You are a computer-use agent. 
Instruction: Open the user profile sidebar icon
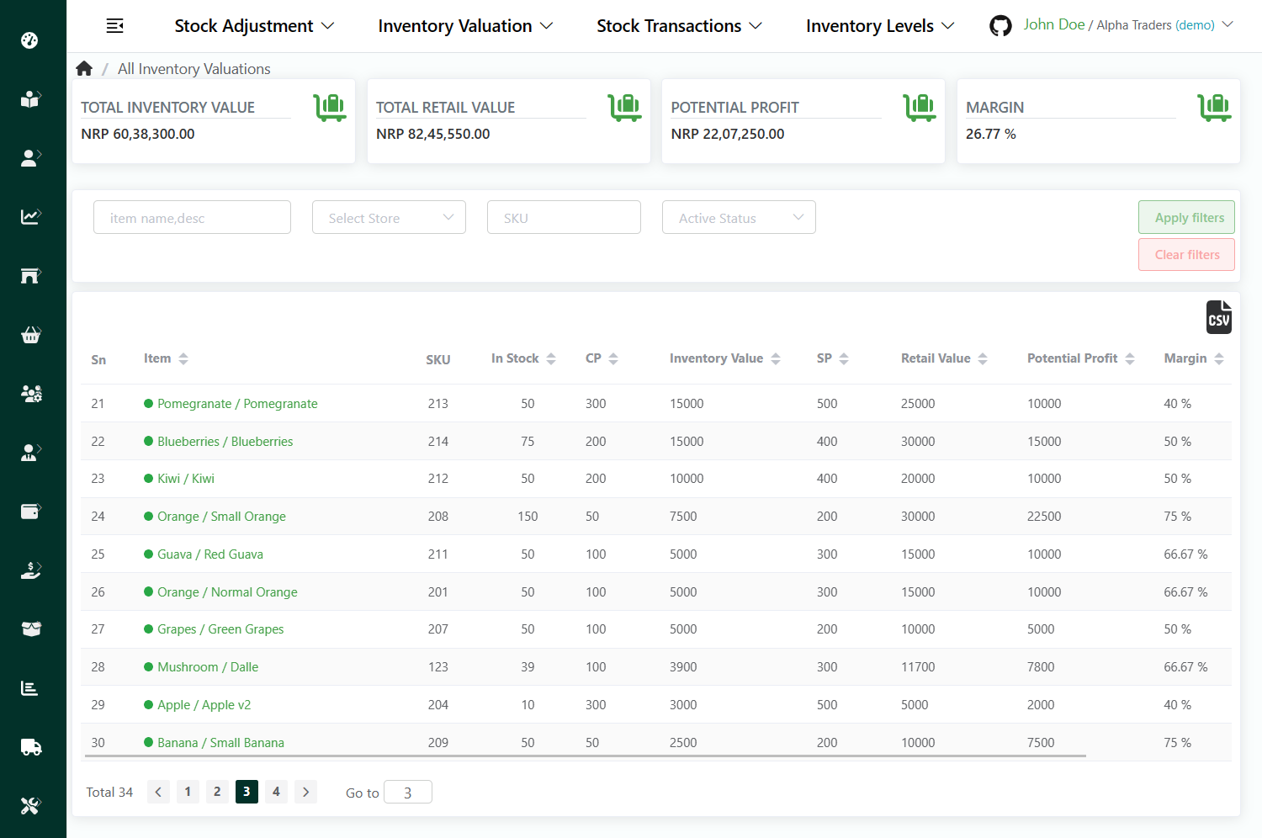(x=30, y=157)
